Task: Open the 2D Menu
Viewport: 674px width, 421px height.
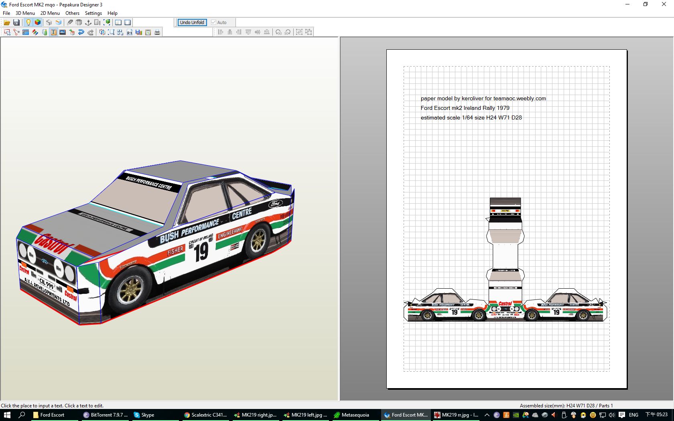Action: point(50,13)
